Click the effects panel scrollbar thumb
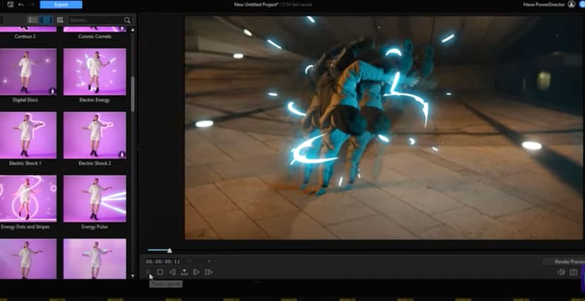The width and height of the screenshot is (585, 301). coord(133,94)
